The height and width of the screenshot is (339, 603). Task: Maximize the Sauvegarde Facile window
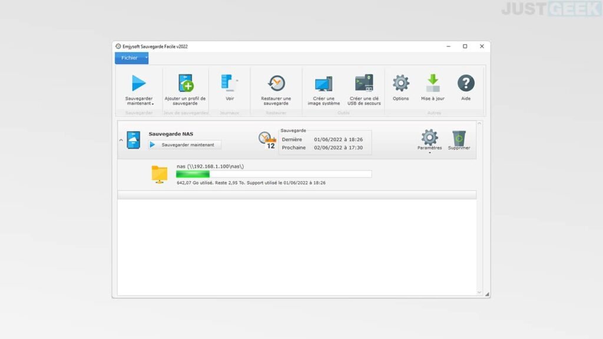465,46
